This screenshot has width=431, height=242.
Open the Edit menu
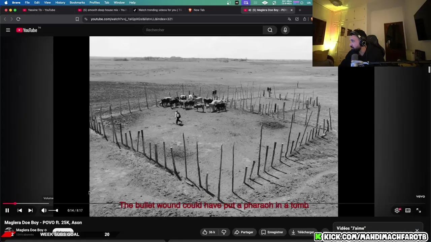coord(37,3)
